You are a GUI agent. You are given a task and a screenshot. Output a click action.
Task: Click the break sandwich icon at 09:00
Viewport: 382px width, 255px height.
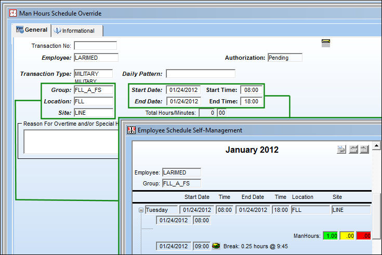216,246
